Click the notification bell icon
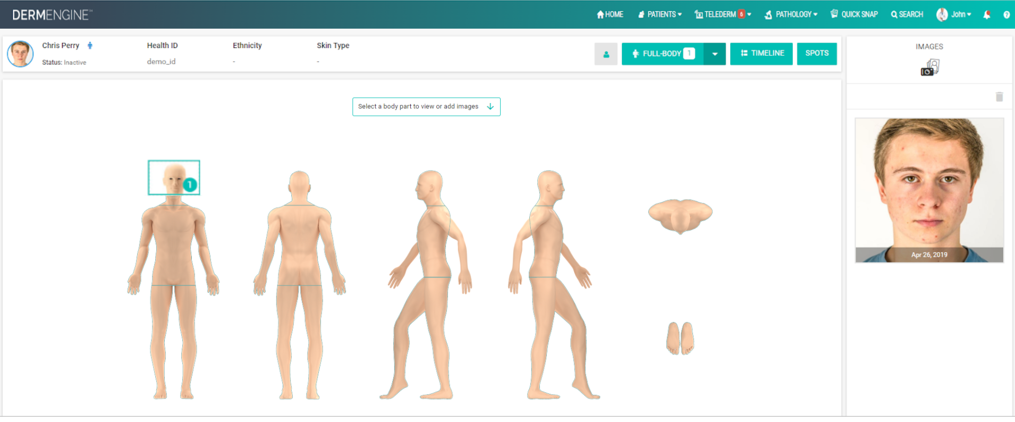This screenshot has width=1015, height=422. pos(987,15)
